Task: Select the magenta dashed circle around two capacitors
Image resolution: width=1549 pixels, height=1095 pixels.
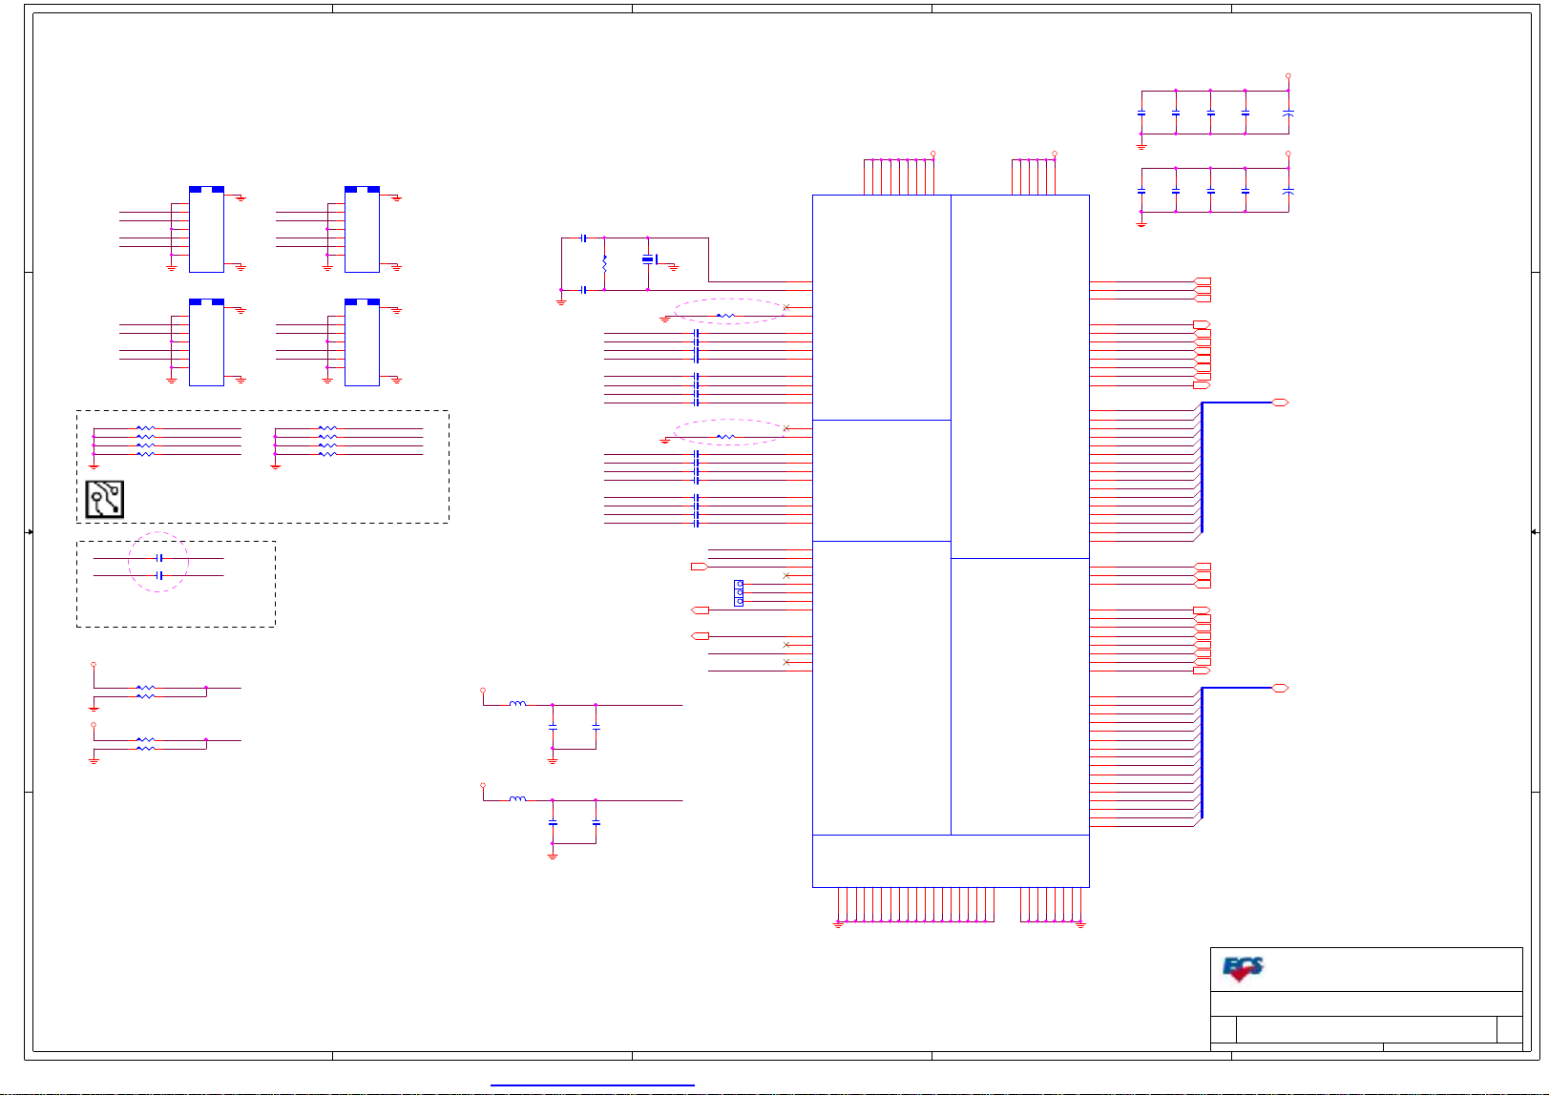Action: click(x=158, y=563)
